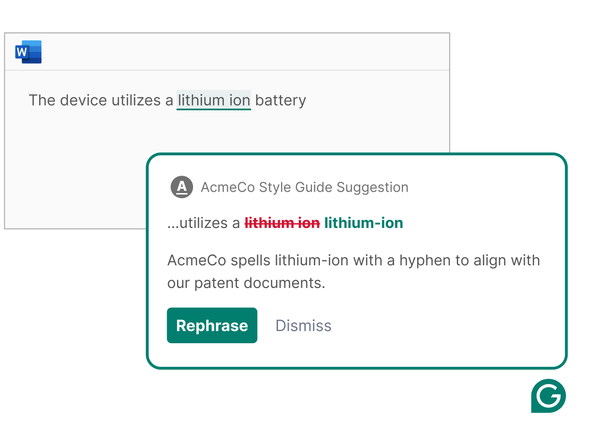
Task: Click the Microsoft Word icon
Action: [x=28, y=52]
